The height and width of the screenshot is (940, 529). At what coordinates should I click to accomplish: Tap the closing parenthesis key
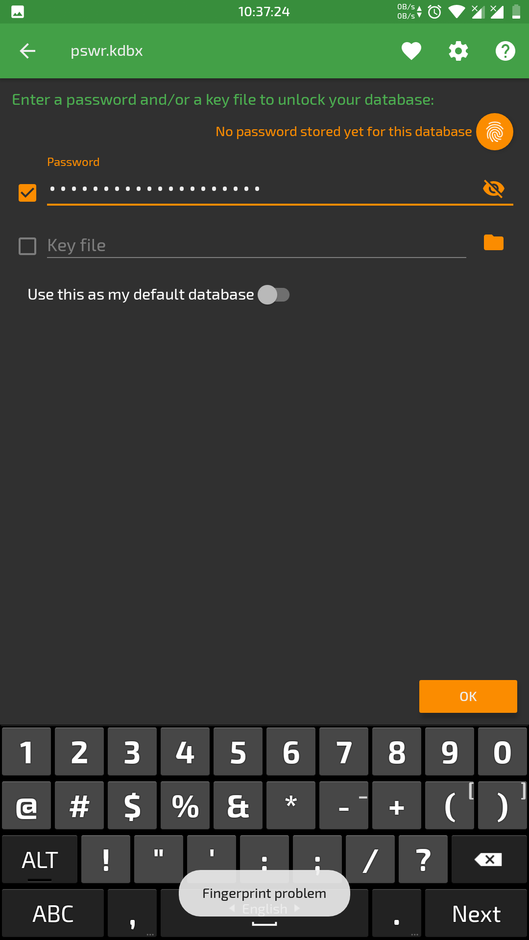click(x=503, y=805)
